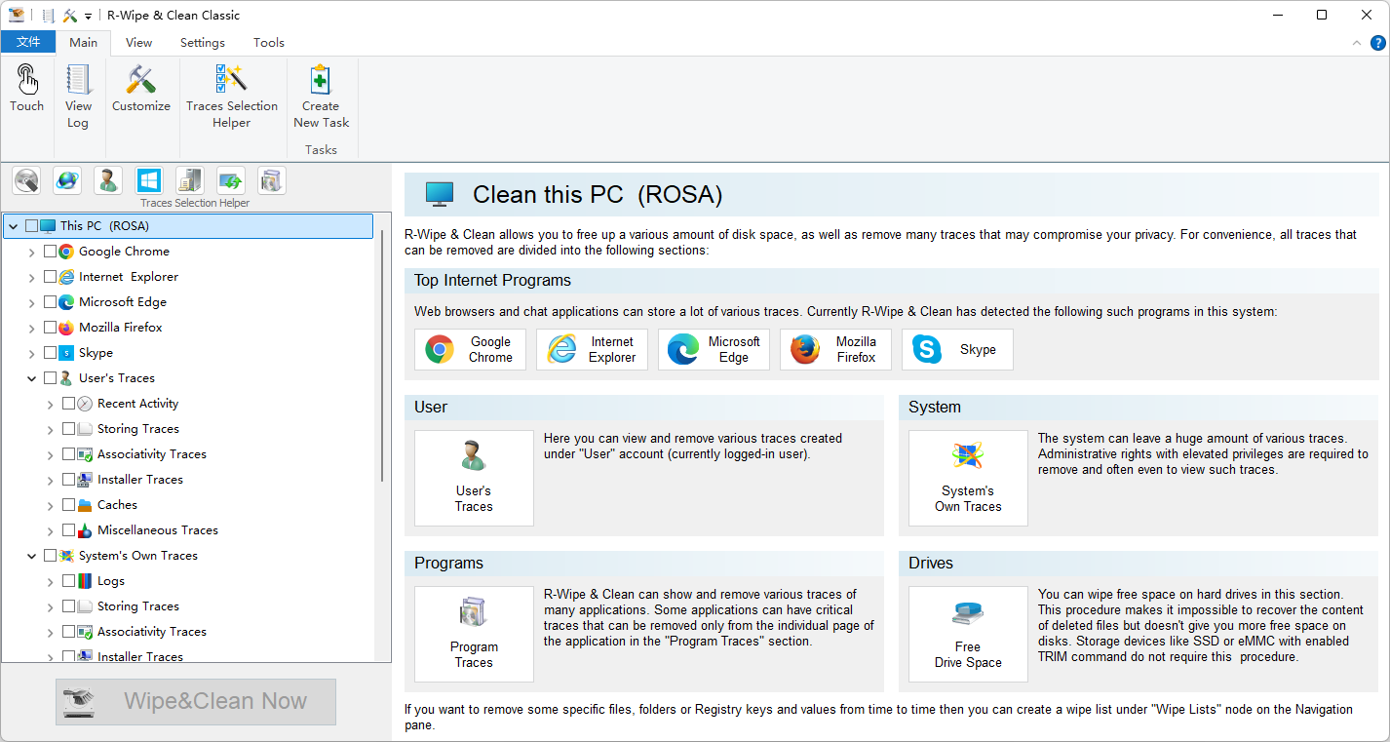Tick the Internet Explorer checkbox in the tree

(50, 277)
